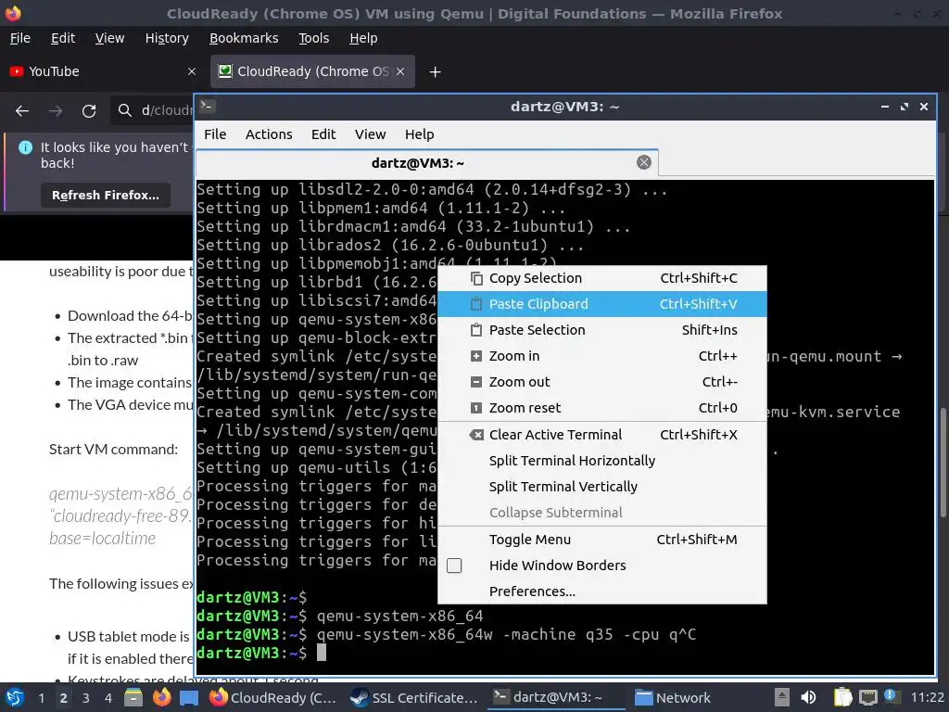Switch to SSL Certificate taskbar item
The height and width of the screenshot is (712, 949).
[414, 697]
